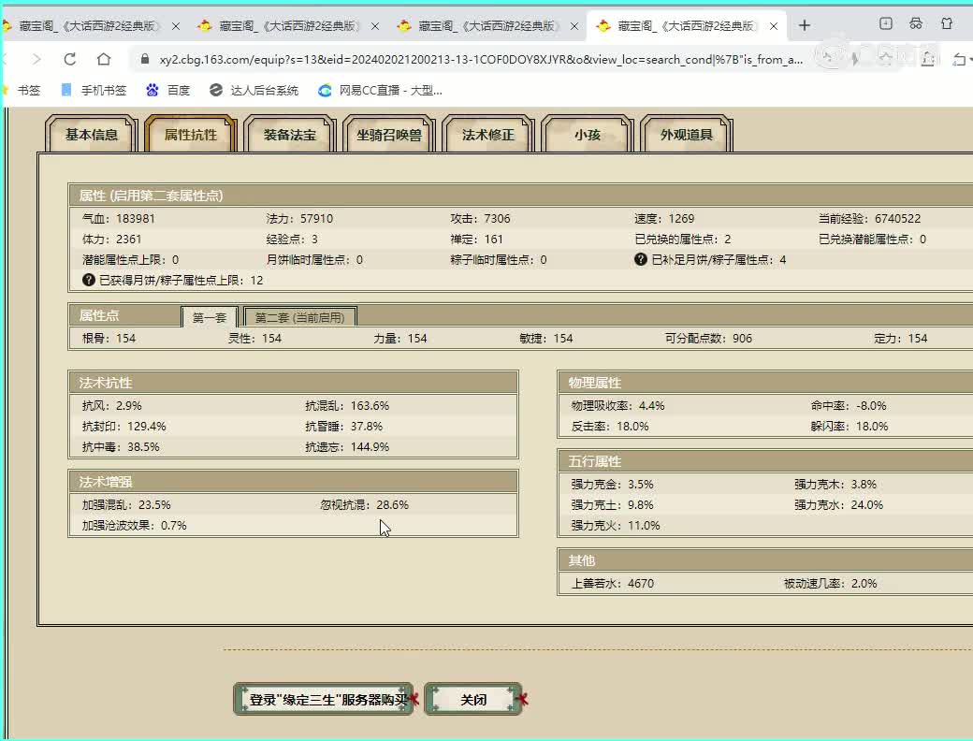Click the 加强沧波效果: 0.7% entry

(x=135, y=525)
